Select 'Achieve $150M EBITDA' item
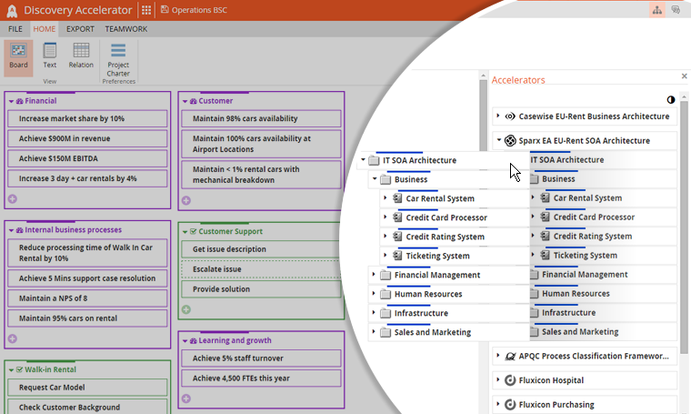 tap(87, 158)
